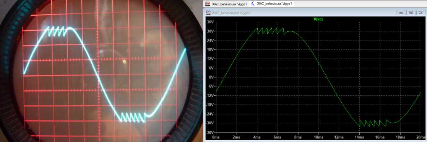Click the blue transistor schematic icon on second tab
This screenshot has width=427, height=142.
(253, 4)
